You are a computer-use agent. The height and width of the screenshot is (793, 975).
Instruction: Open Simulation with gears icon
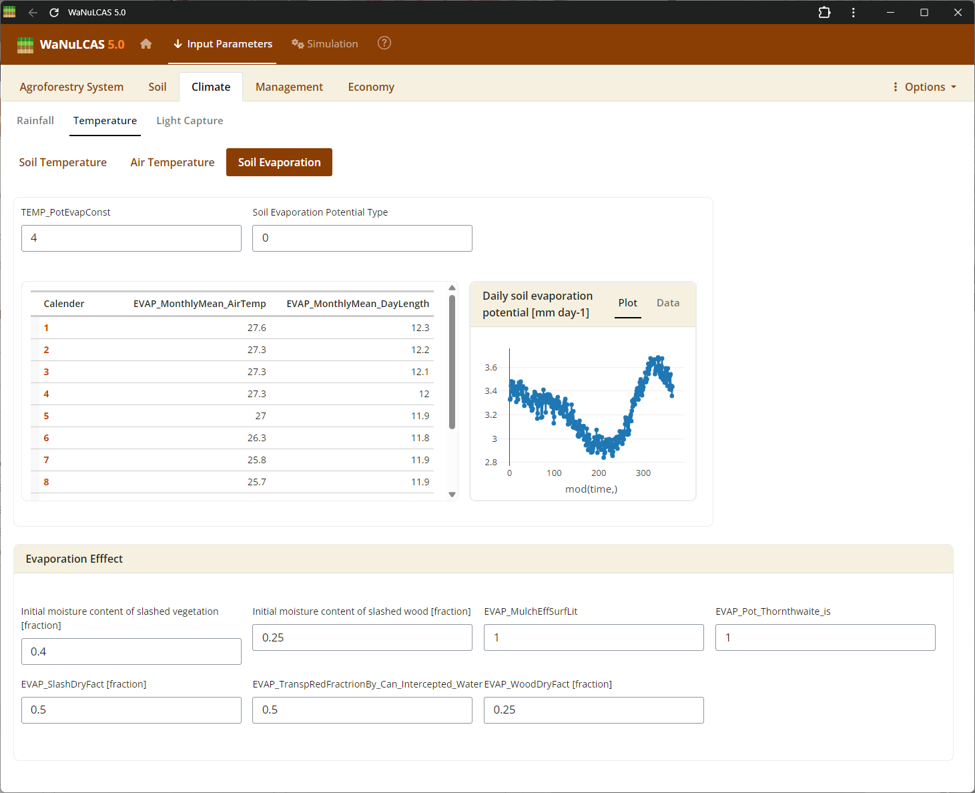325,44
